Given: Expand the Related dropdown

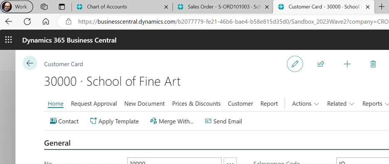Looking at the screenshot, I should tap(341, 104).
